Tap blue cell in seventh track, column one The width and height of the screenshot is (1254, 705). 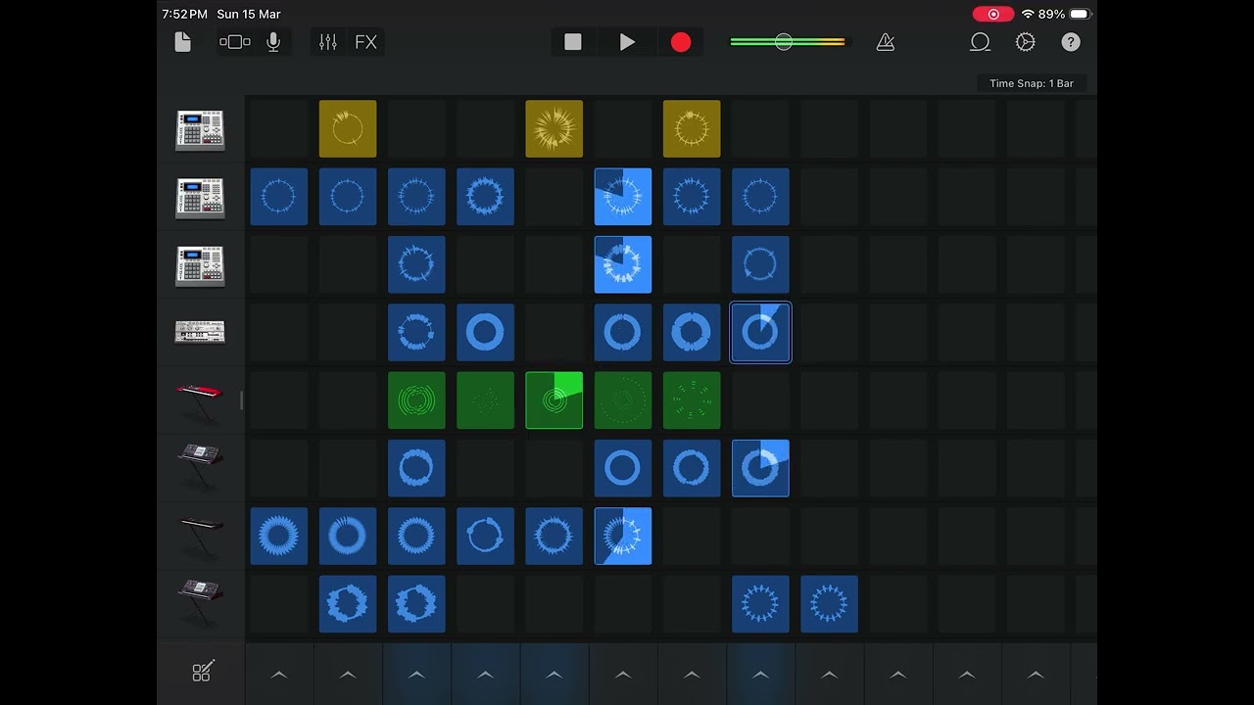279,536
